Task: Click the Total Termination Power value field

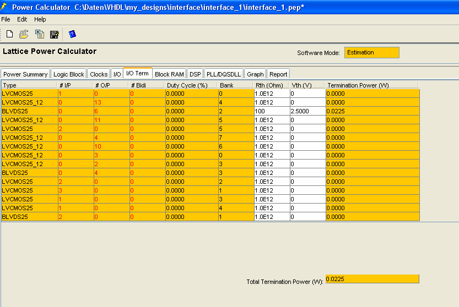Action: [372, 279]
